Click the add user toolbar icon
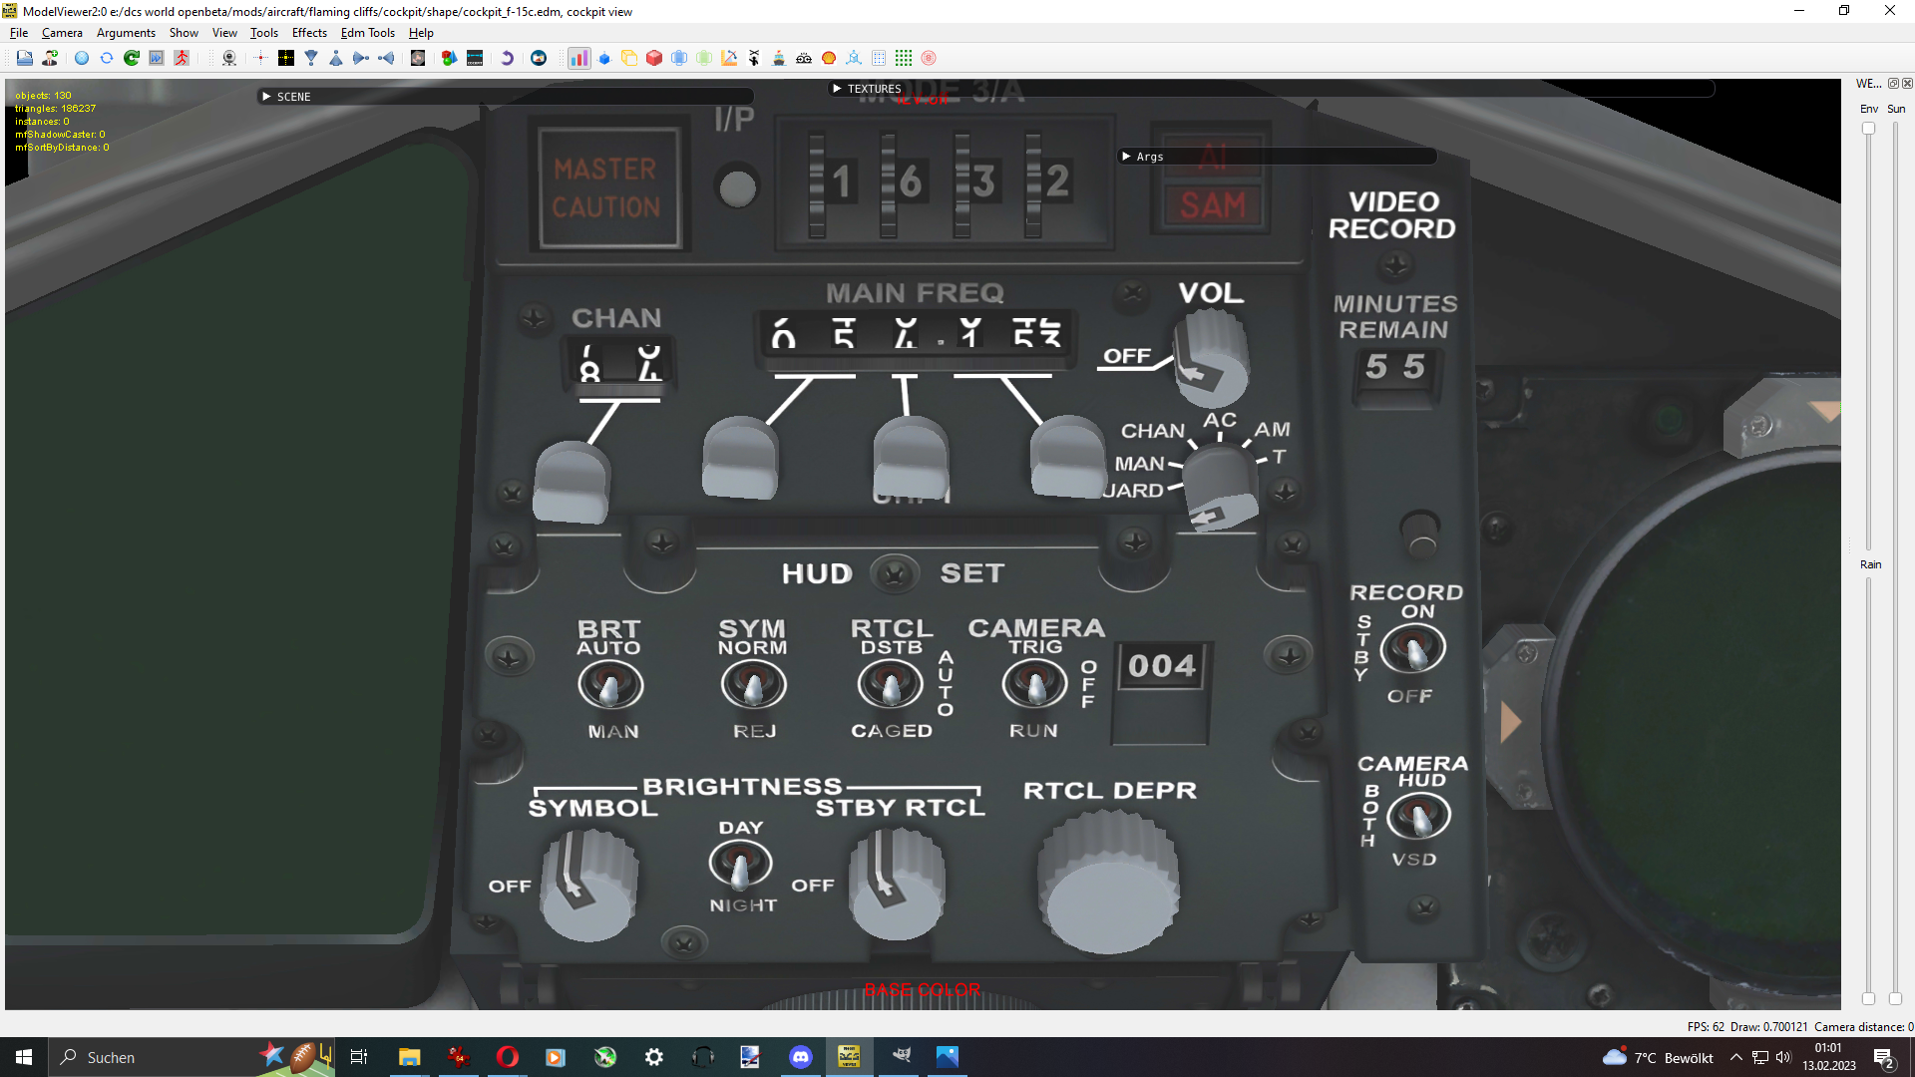Screen dimensions: 1915x1077 pyautogui.click(x=50, y=58)
